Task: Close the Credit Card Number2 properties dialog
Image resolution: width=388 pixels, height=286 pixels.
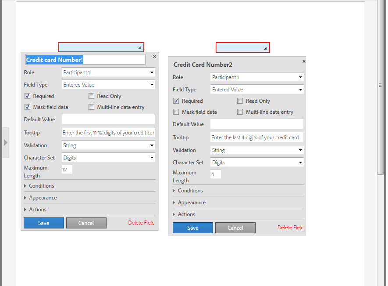Action: (x=304, y=61)
